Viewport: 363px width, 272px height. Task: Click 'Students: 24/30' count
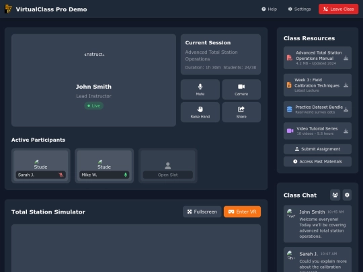coord(240,68)
